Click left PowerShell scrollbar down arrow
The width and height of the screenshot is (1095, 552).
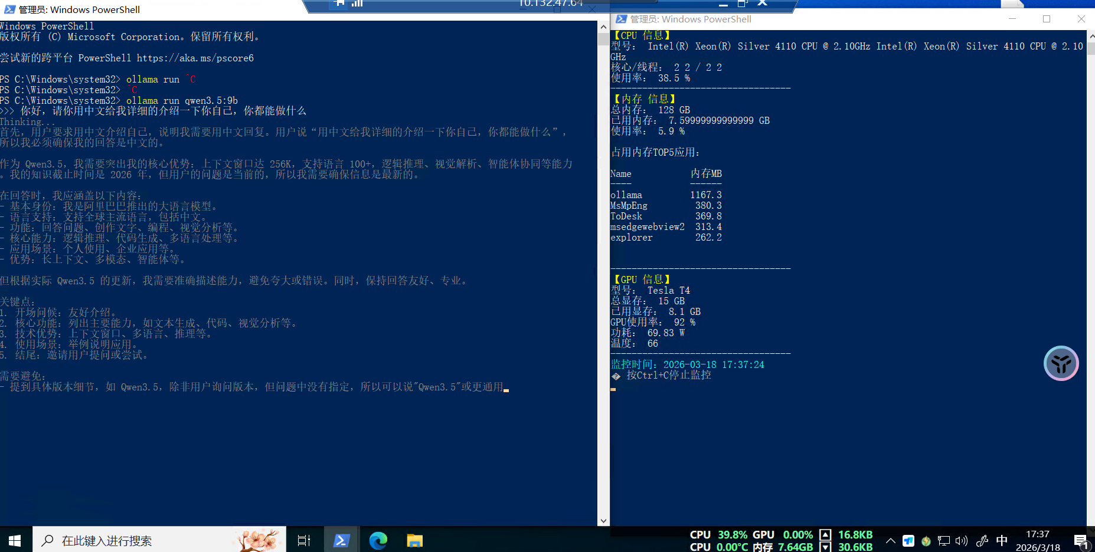click(x=603, y=521)
